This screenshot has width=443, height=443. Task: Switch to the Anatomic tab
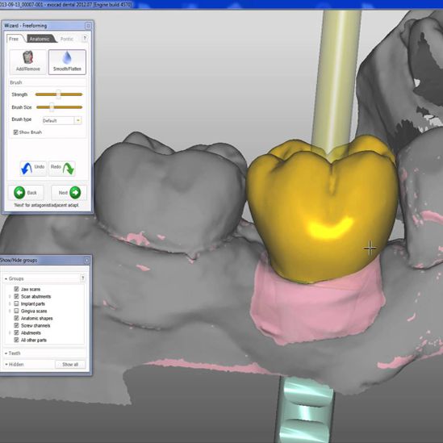40,39
